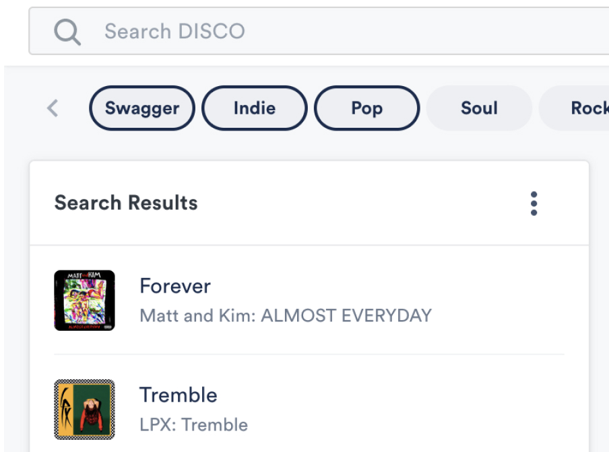Select the Forever track title
Image resolution: width=609 pixels, height=452 pixels.
pos(175,286)
